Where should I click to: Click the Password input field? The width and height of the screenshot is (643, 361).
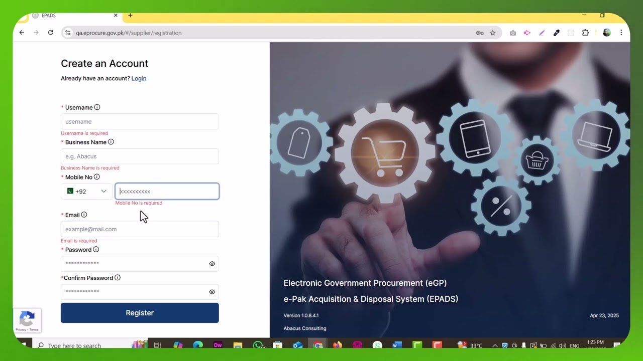[x=140, y=264]
